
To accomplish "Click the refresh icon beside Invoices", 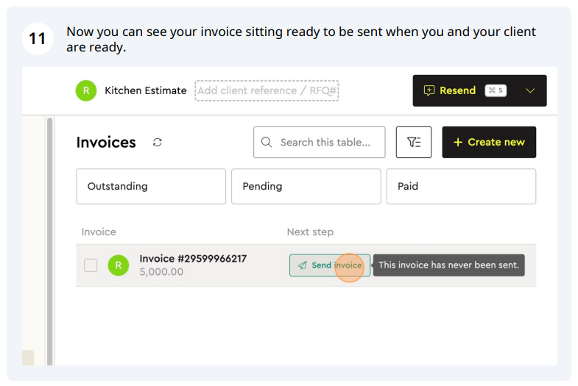I will [158, 142].
